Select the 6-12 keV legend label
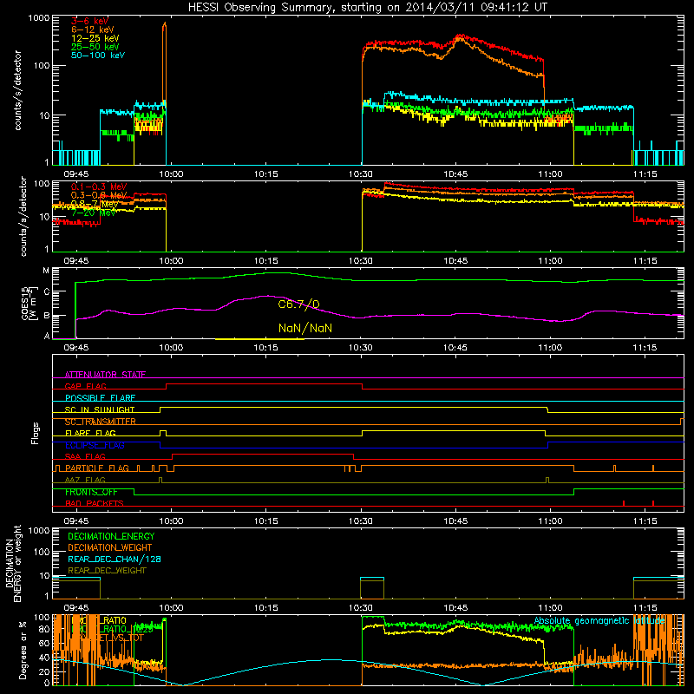 point(93,29)
